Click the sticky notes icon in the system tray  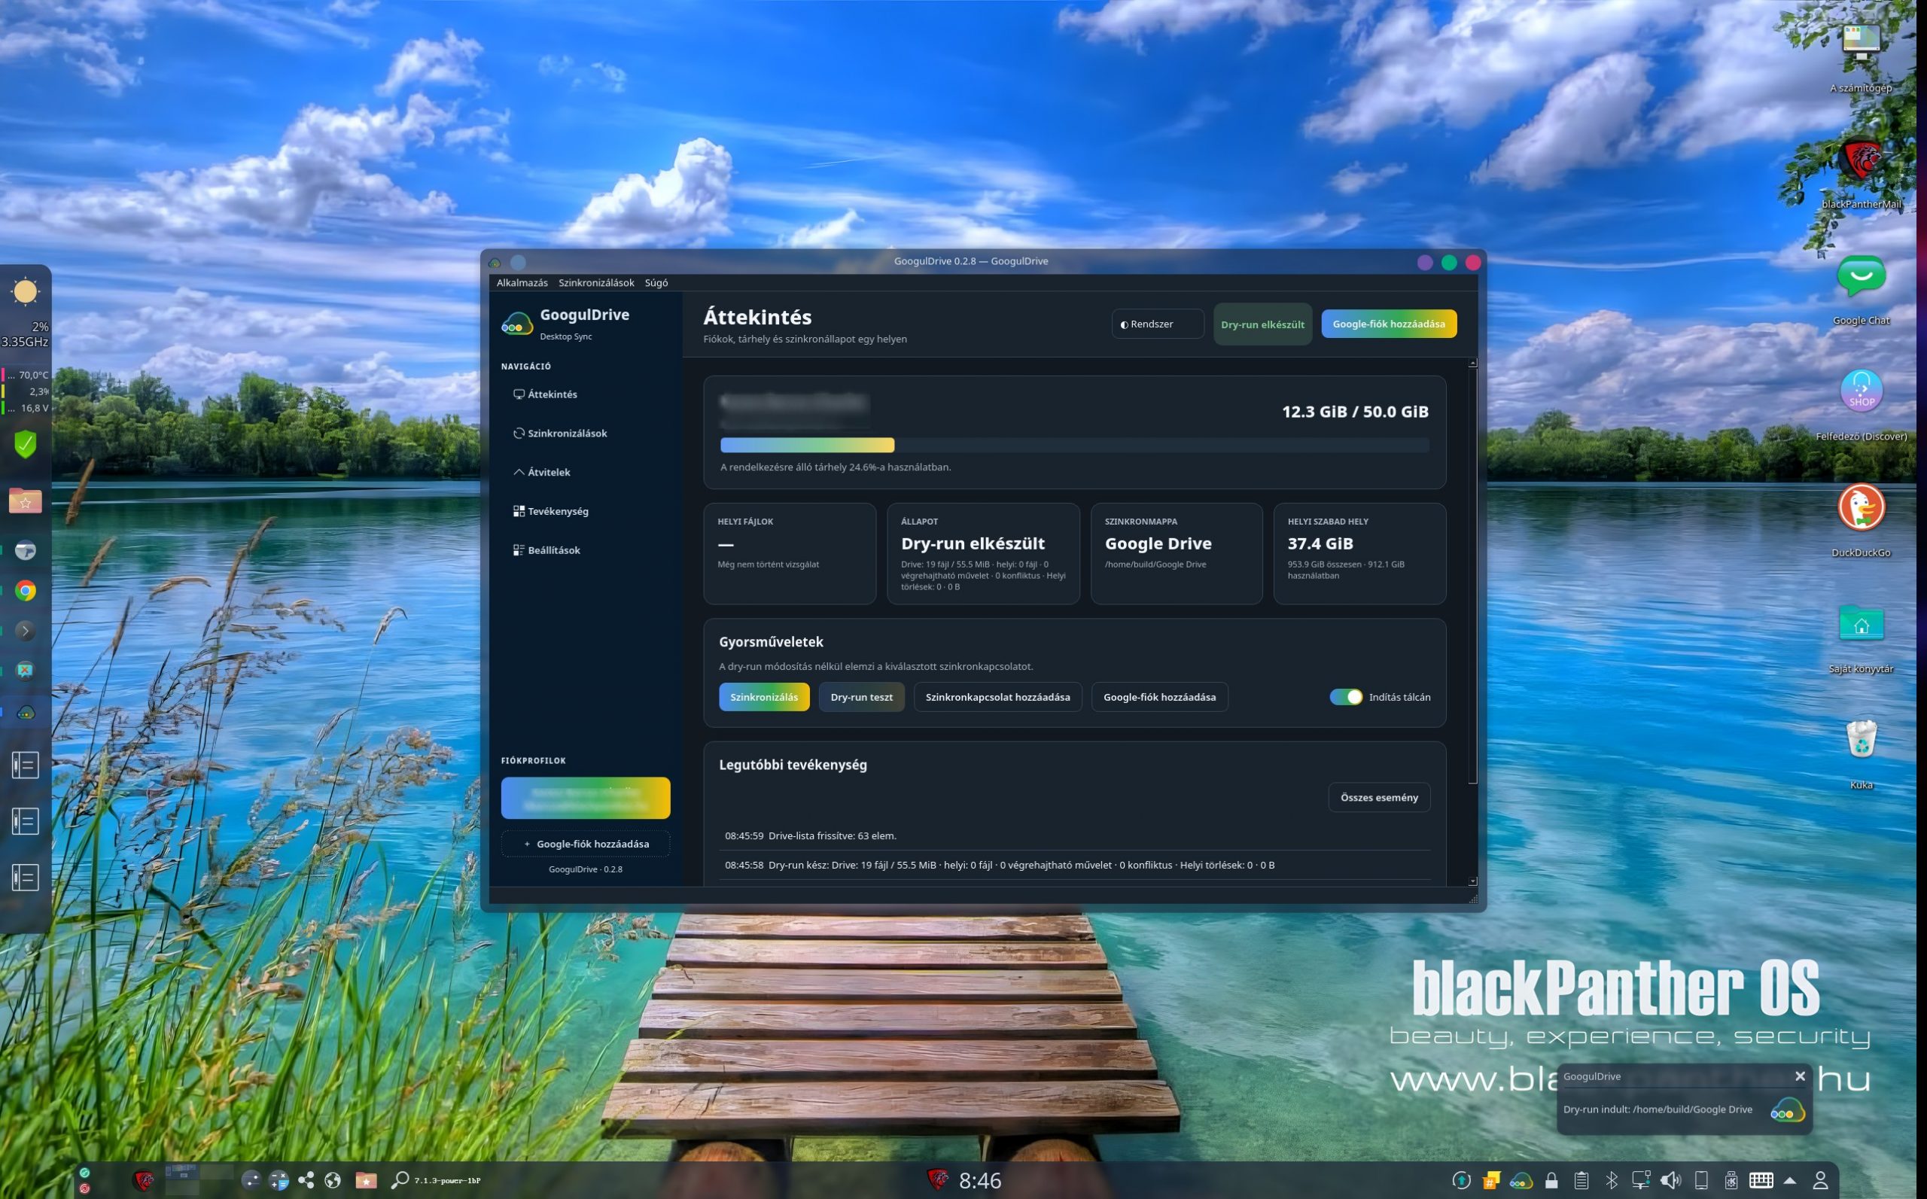pyautogui.click(x=1491, y=1181)
